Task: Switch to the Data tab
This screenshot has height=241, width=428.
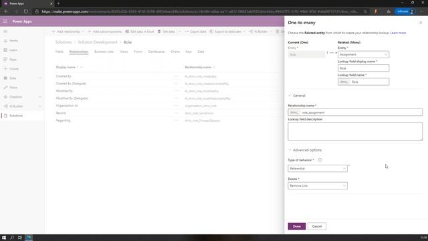Action: click(201, 52)
